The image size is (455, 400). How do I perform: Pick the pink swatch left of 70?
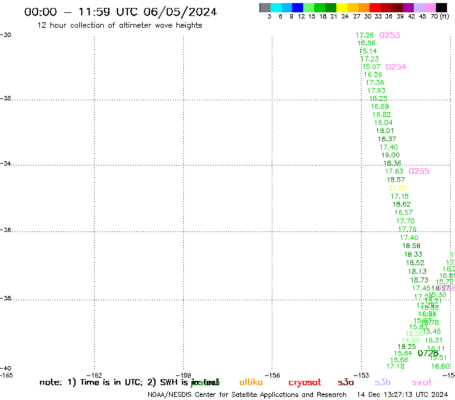[430, 7]
